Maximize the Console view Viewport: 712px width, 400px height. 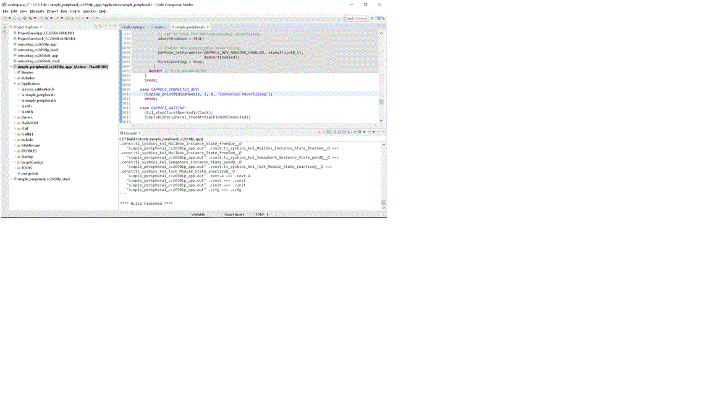coord(383,132)
